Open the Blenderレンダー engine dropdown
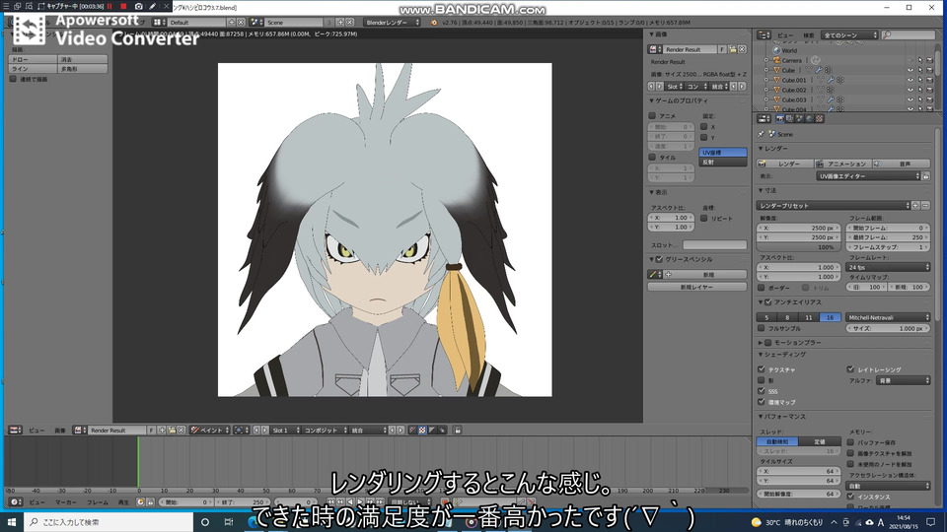 click(x=392, y=23)
